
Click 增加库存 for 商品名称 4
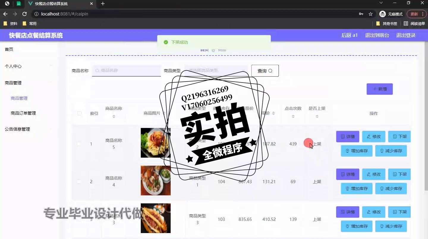[x=357, y=189]
